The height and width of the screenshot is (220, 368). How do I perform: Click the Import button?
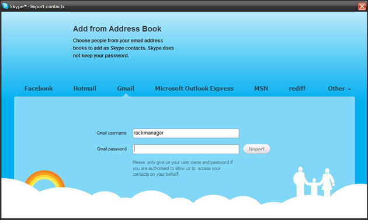(x=256, y=149)
